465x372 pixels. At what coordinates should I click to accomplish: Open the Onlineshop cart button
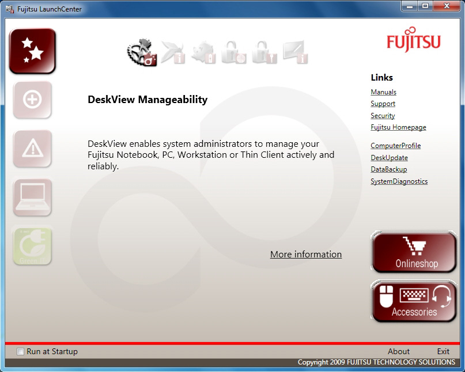414,253
